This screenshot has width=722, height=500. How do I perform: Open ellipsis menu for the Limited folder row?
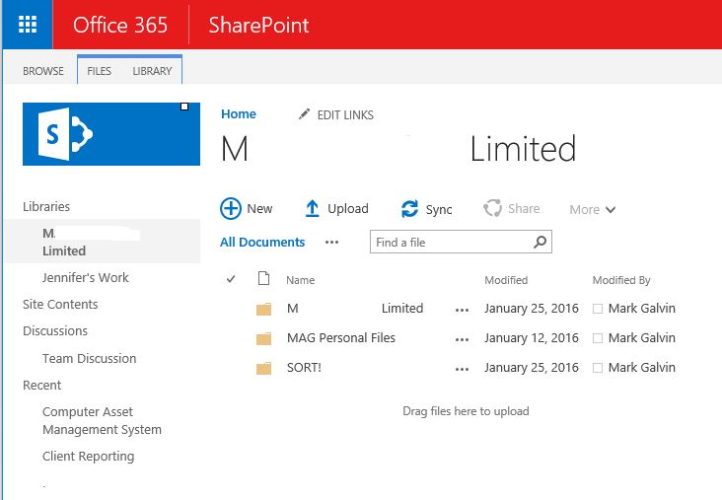coord(462,311)
